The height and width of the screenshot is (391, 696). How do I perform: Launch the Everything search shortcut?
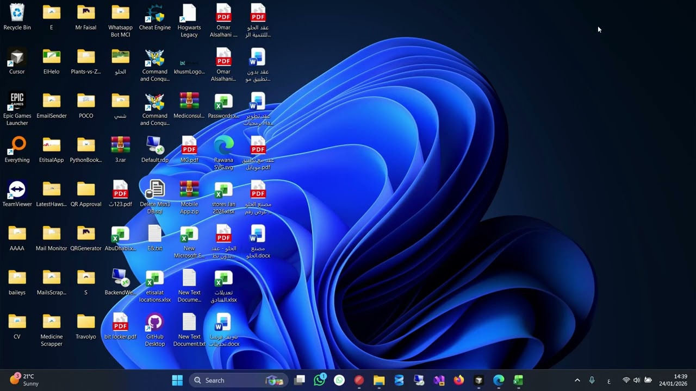point(17,150)
